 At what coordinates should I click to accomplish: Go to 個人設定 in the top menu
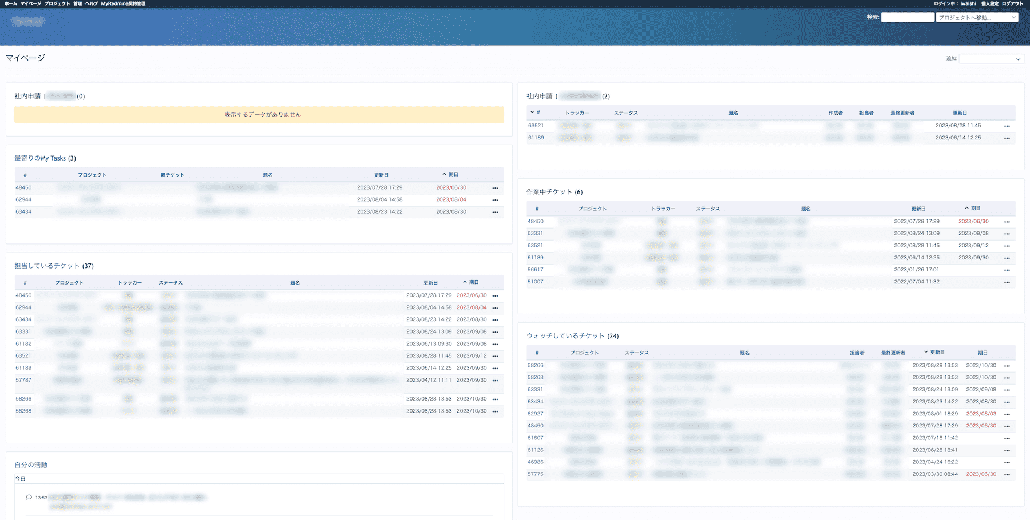pos(989,3)
